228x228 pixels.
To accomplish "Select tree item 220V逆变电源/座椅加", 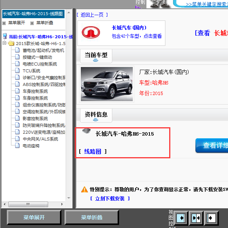I will [x=44, y=132].
